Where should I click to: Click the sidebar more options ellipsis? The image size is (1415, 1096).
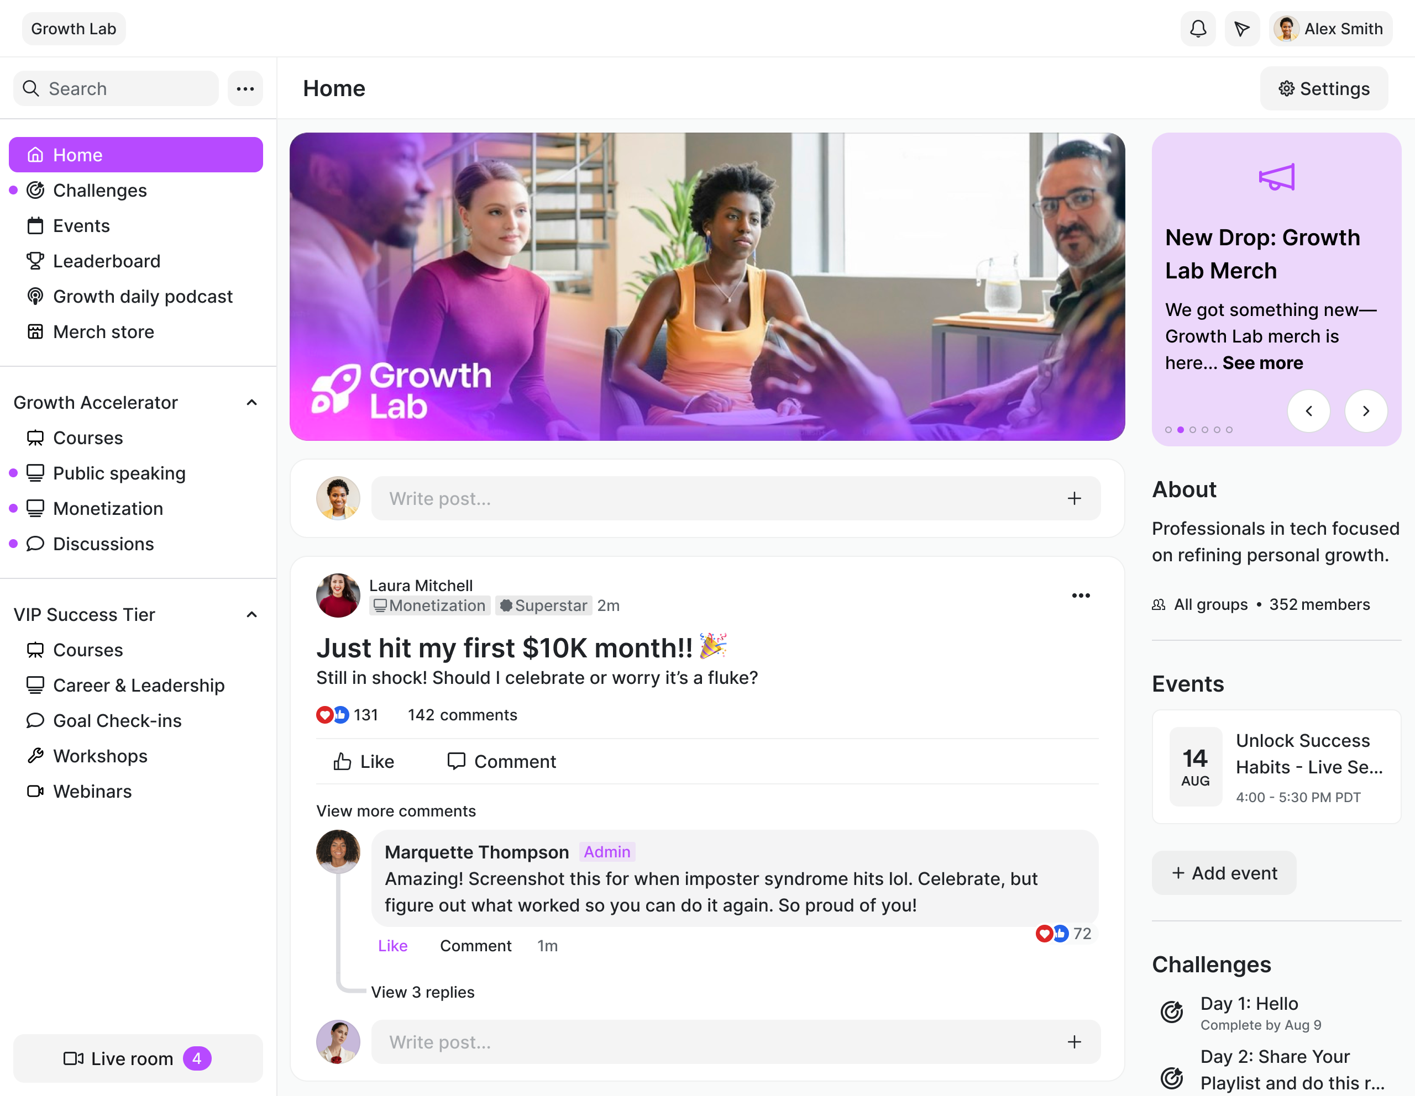tap(245, 89)
